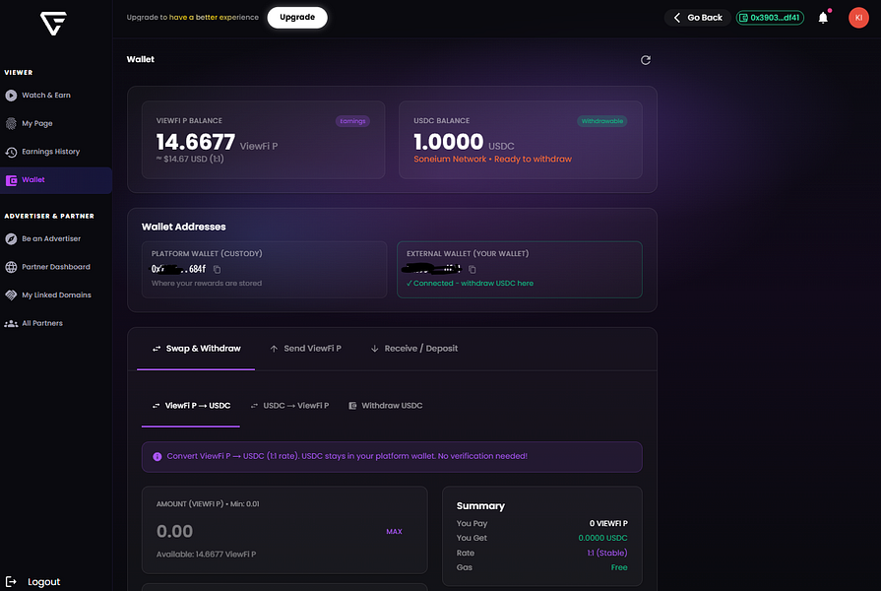Click the 1.0000 USDC balance value
The height and width of the screenshot is (591, 881).
[448, 142]
